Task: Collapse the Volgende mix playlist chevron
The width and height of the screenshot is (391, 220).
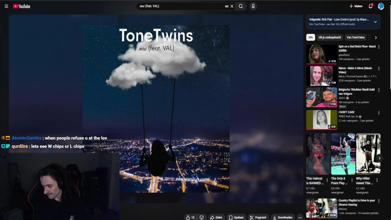Action: click(x=375, y=22)
